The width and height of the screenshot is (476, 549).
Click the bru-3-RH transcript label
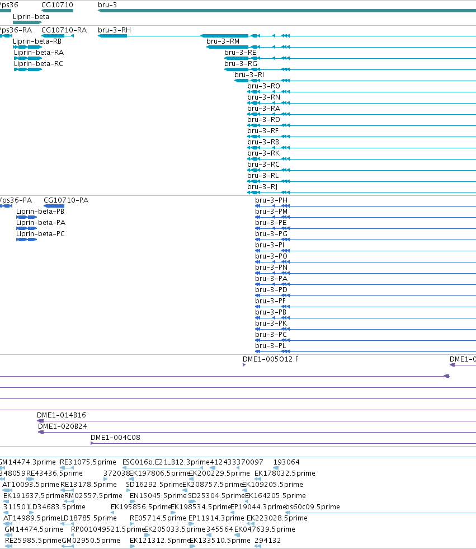tap(115, 30)
